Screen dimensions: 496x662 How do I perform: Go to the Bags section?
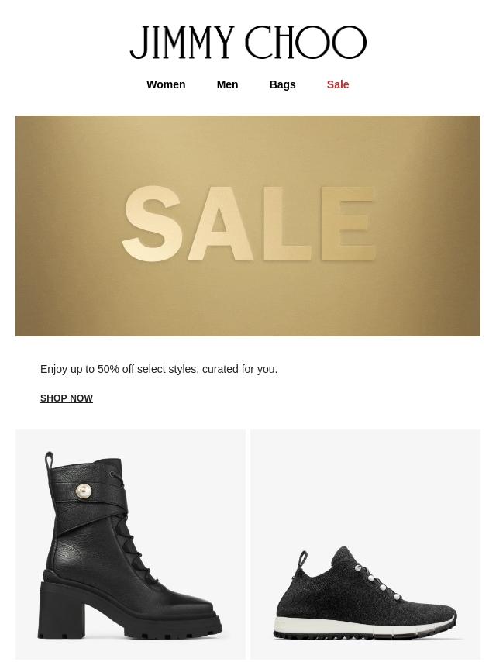[282, 84]
